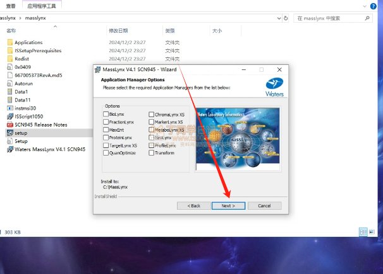Open the address bar history dropdown
The width and height of the screenshot is (383, 274).
pos(279,18)
